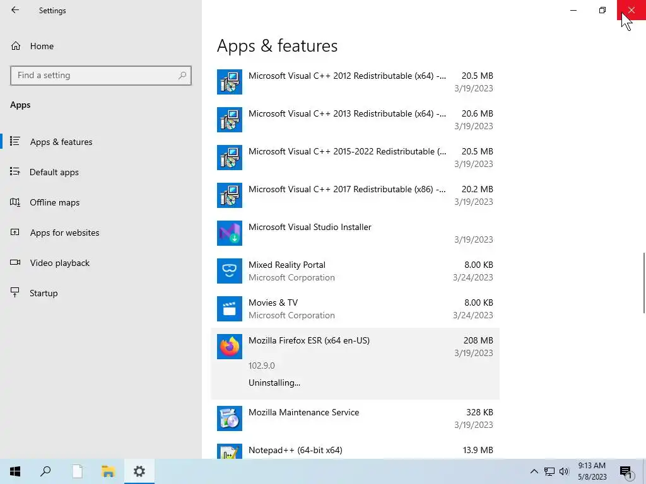Click the Visual Studio Installer icon
The height and width of the screenshot is (484, 646).
pyautogui.click(x=230, y=233)
